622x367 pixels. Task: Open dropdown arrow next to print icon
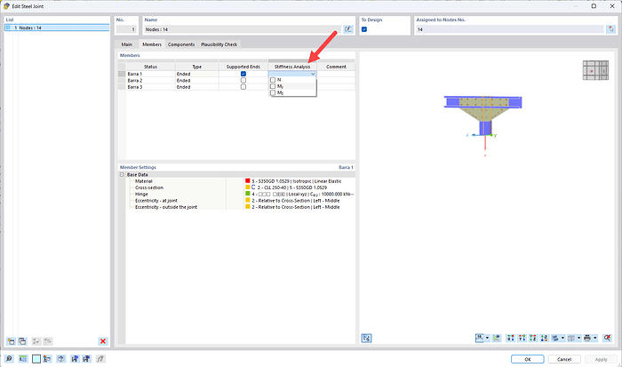595,338
